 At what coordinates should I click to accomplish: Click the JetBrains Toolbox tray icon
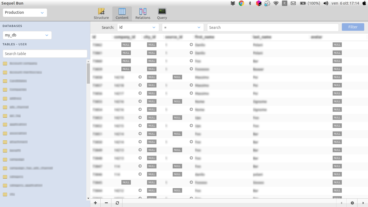coord(258,3)
